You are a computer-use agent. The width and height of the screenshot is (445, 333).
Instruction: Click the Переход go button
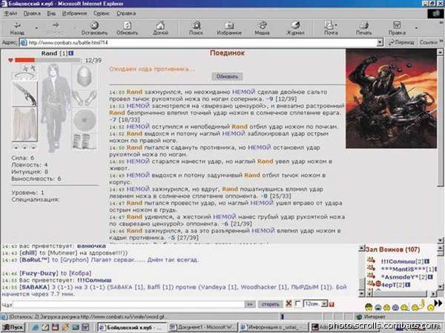click(401, 43)
